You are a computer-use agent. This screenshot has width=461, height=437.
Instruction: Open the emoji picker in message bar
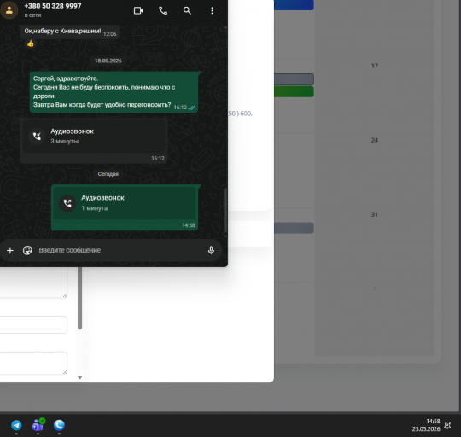[x=27, y=250]
